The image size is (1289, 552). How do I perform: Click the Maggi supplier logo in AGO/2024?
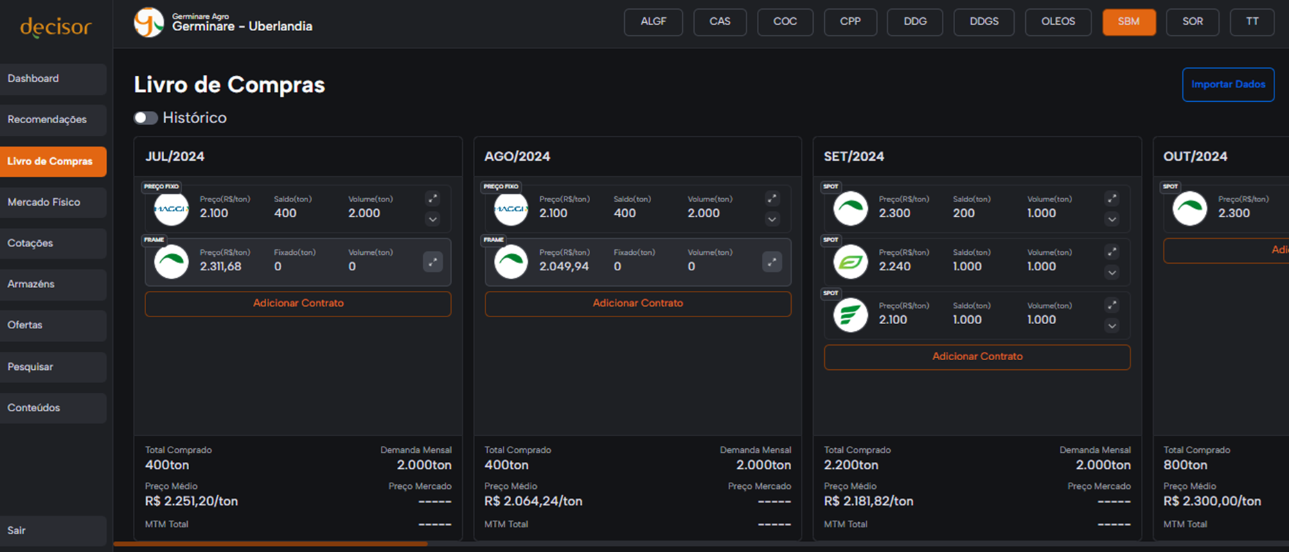[x=510, y=208]
